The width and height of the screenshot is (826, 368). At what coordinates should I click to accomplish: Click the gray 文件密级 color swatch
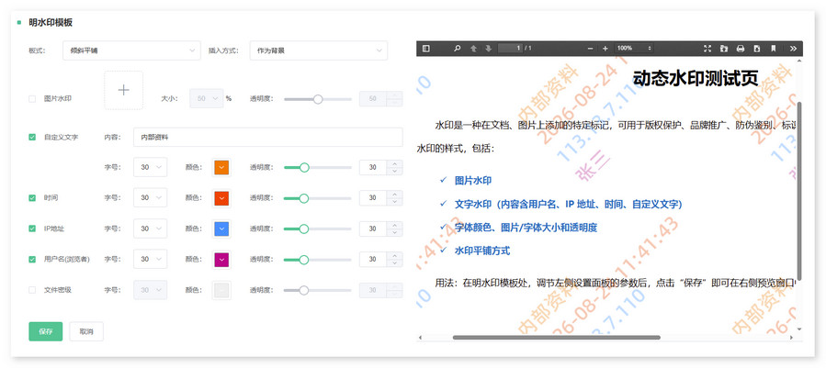coord(221,290)
